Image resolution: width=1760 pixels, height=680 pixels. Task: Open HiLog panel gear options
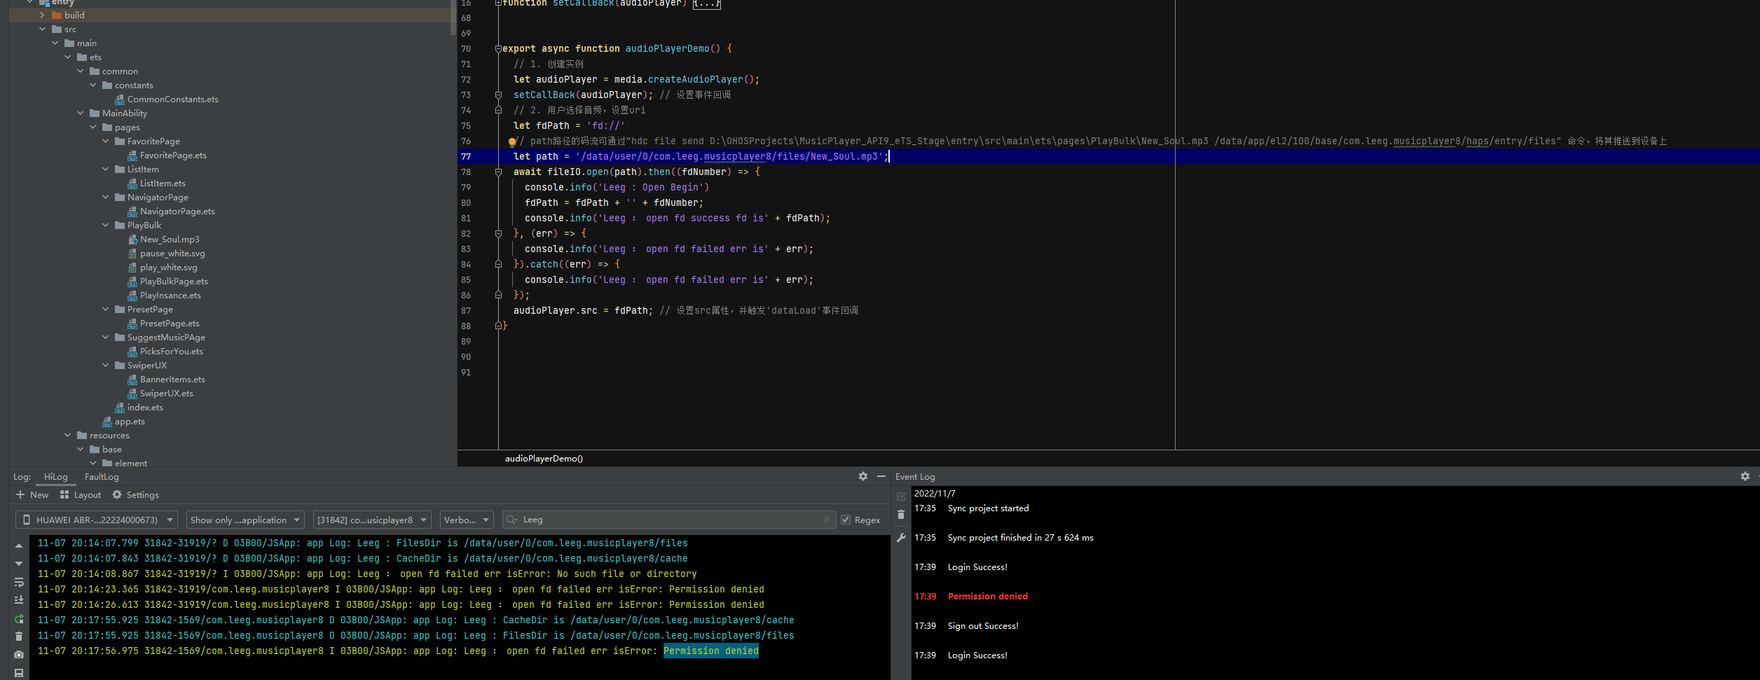(863, 476)
